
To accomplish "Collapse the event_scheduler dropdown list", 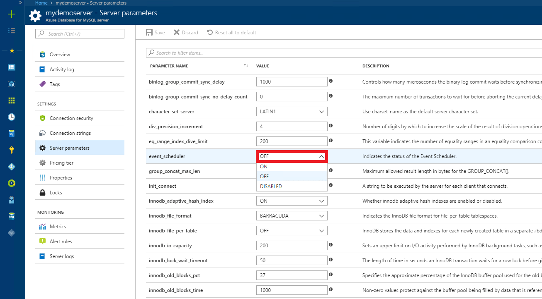I will coord(321,156).
